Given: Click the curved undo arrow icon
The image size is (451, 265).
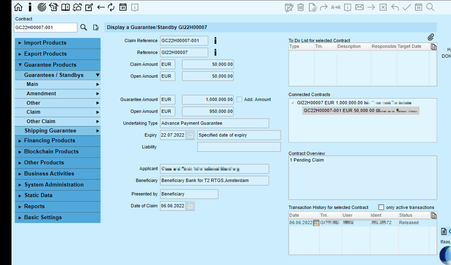Looking at the screenshot, I should [395, 7].
